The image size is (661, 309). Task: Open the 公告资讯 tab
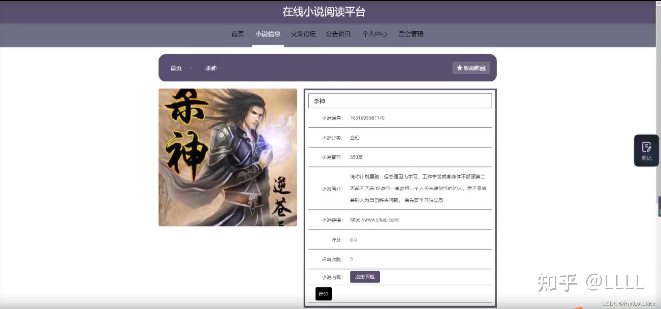[x=338, y=34]
